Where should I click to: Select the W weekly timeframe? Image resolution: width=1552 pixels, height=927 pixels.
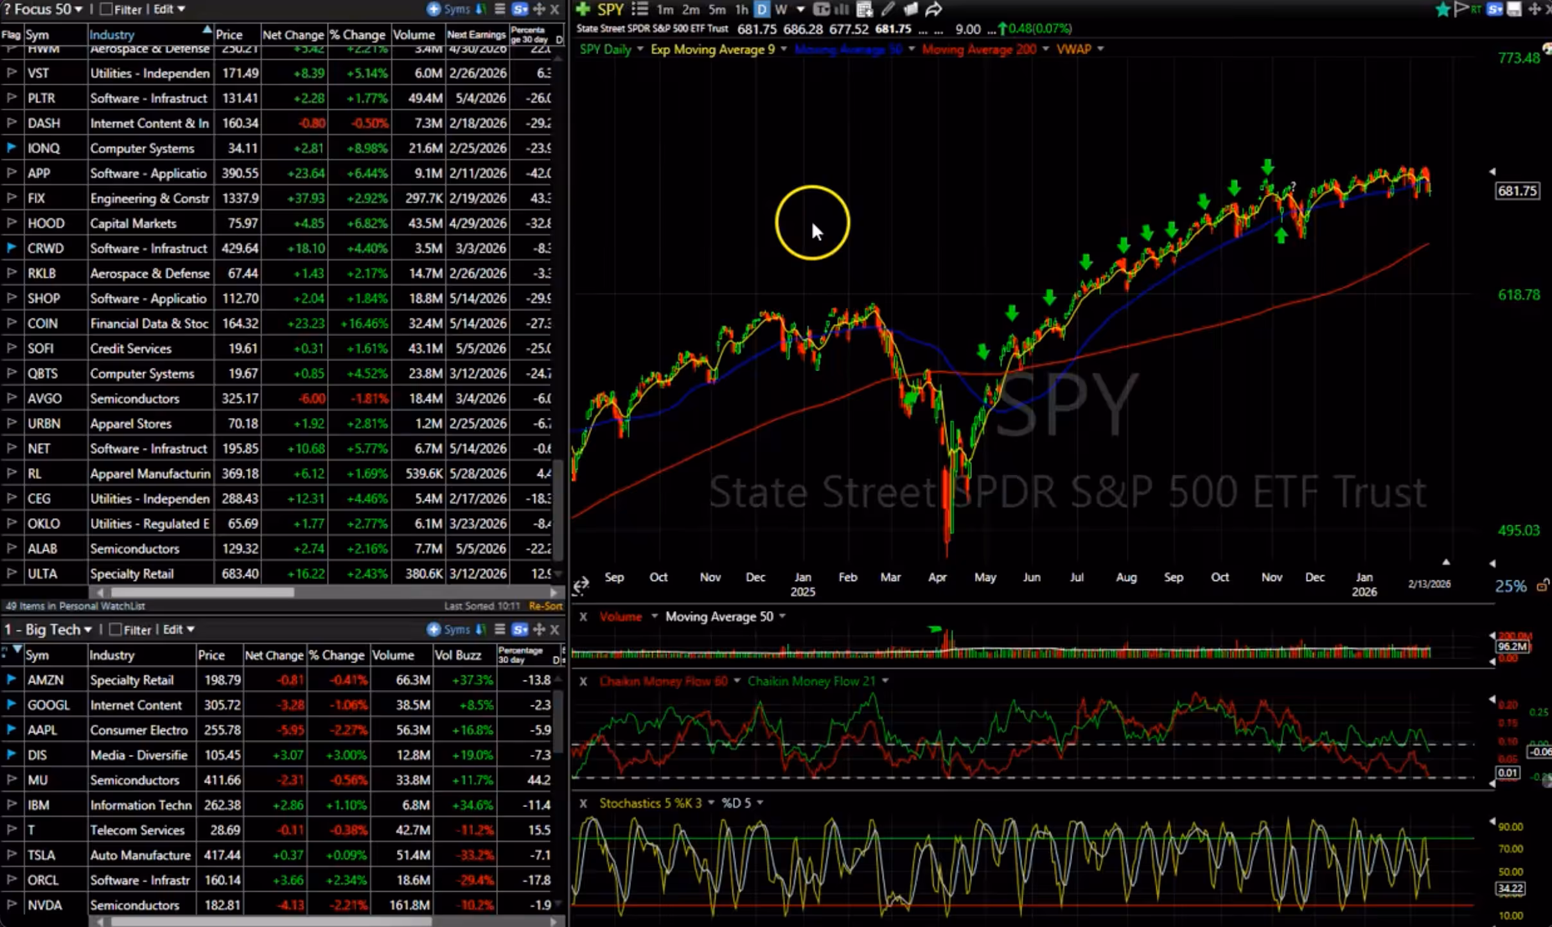coord(780,9)
